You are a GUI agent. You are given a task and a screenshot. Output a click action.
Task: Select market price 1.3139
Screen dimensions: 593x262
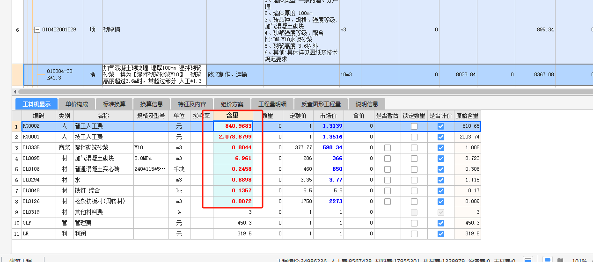[329, 126]
